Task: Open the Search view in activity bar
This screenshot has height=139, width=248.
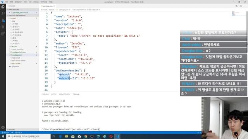Action: click(x=3, y=14)
